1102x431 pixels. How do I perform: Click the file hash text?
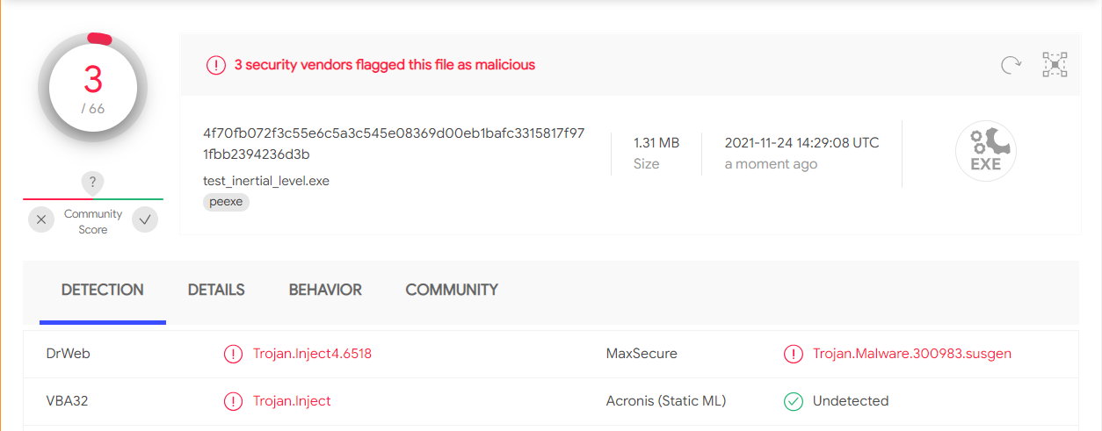tap(394, 144)
